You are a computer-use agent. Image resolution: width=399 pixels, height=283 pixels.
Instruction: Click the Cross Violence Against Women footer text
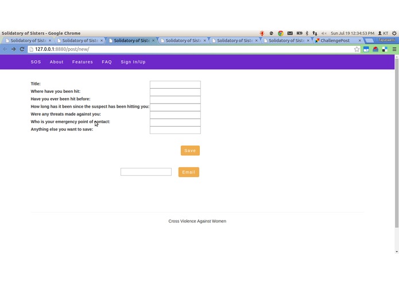[197, 221]
